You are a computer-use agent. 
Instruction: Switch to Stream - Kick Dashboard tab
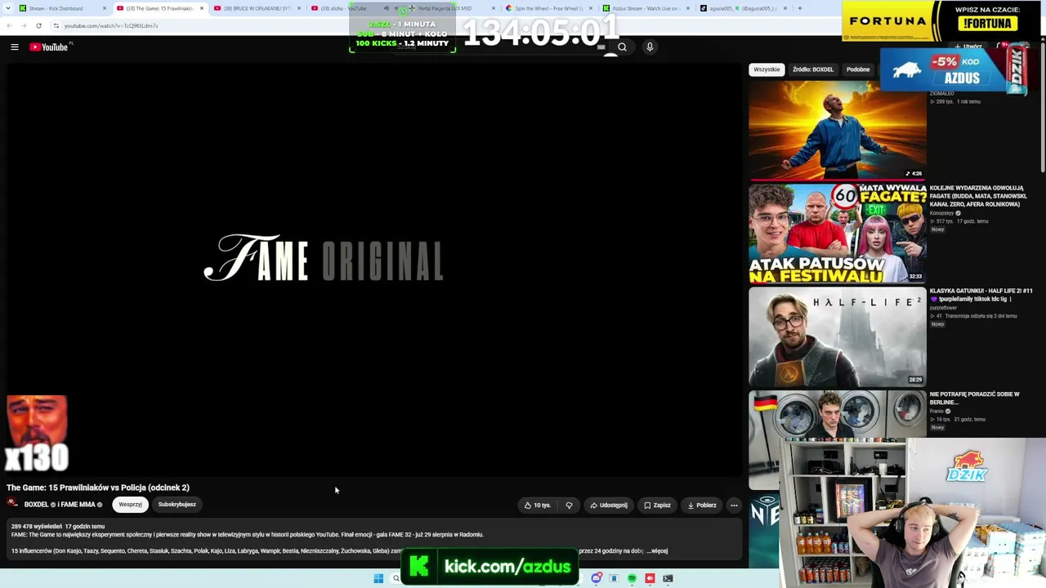click(60, 8)
